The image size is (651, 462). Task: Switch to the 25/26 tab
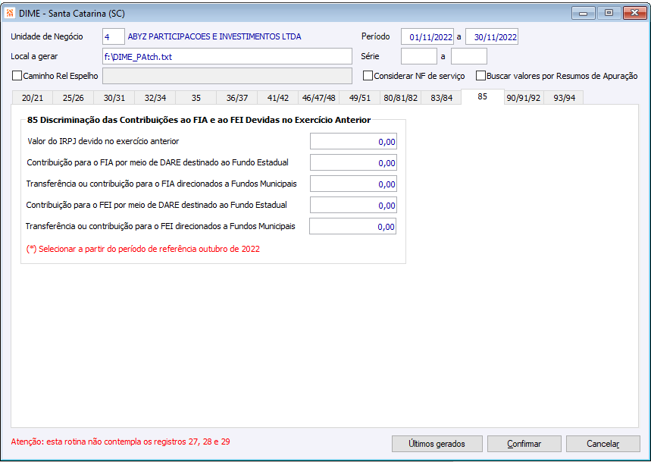point(73,98)
